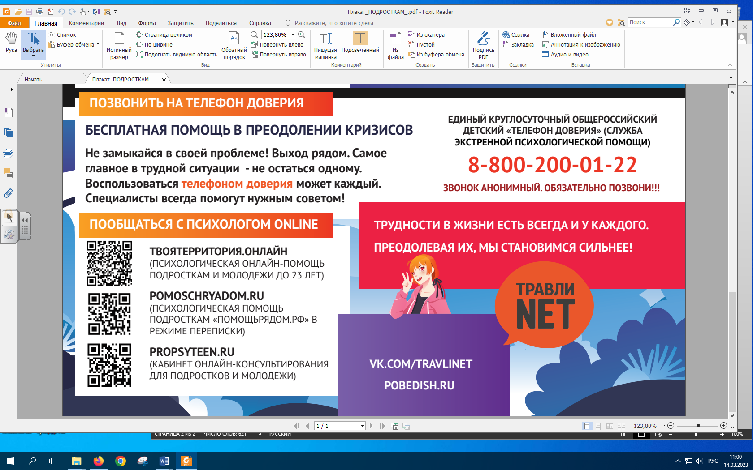
Task: Open the page number 1 / 1 dropdown
Action: click(362, 426)
